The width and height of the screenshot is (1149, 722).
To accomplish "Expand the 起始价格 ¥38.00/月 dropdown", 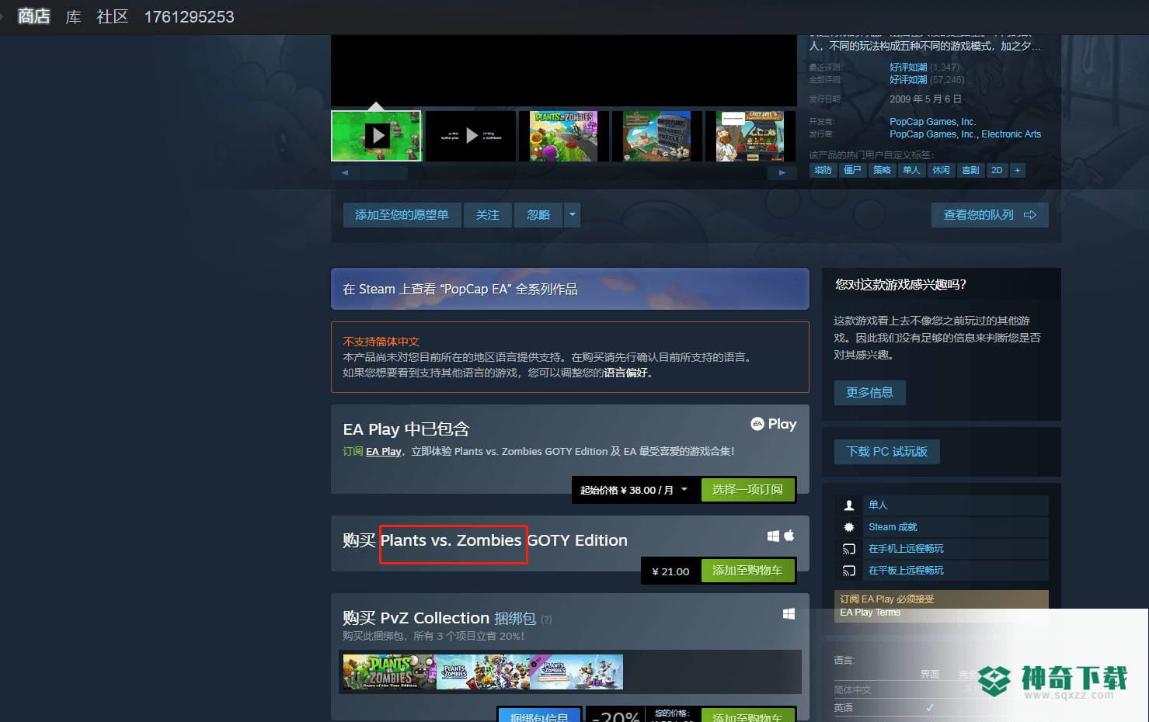I will (x=634, y=490).
